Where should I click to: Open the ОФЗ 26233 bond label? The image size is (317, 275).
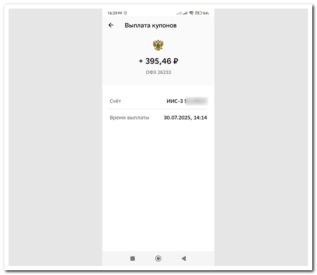click(158, 72)
